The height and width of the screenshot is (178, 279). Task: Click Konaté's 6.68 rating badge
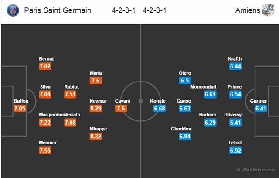[x=160, y=108]
